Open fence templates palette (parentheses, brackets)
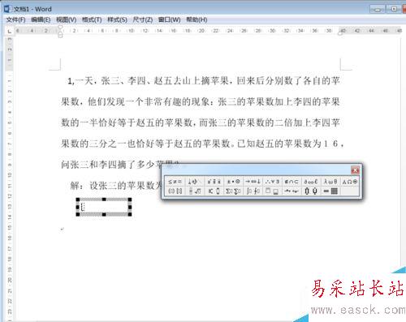This screenshot has width=406, height=322. pos(175,191)
